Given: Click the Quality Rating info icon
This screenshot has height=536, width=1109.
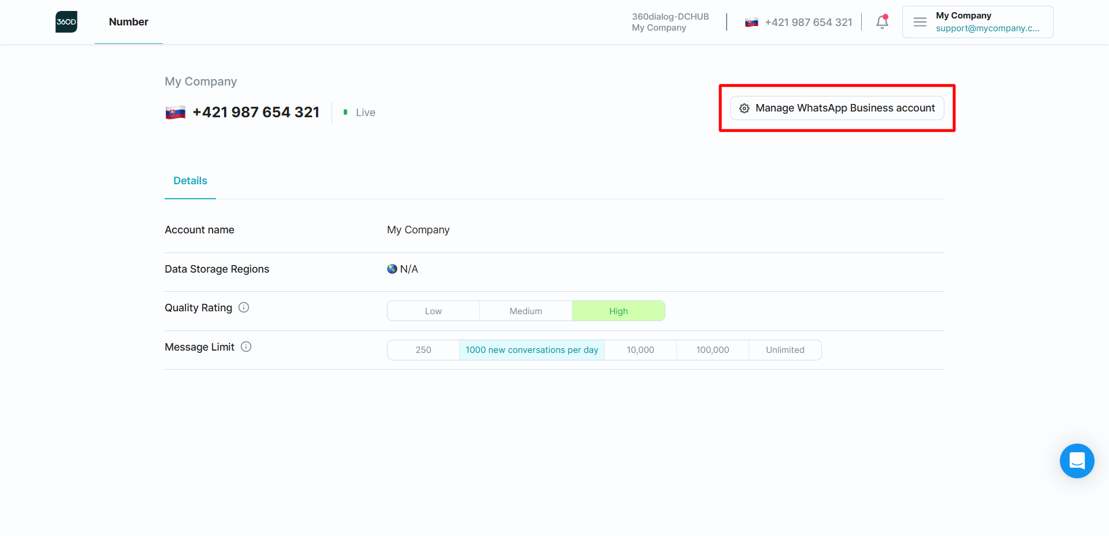Looking at the screenshot, I should coord(244,307).
